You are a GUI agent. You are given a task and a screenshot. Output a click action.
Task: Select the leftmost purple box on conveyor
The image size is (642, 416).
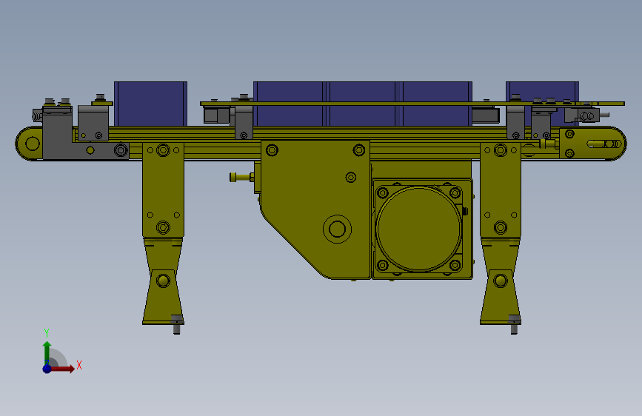pyautogui.click(x=150, y=104)
